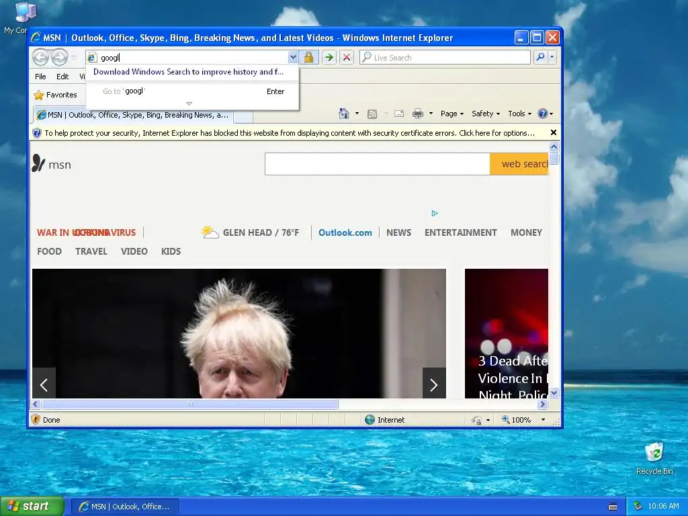Click the orange web search button

click(519, 164)
